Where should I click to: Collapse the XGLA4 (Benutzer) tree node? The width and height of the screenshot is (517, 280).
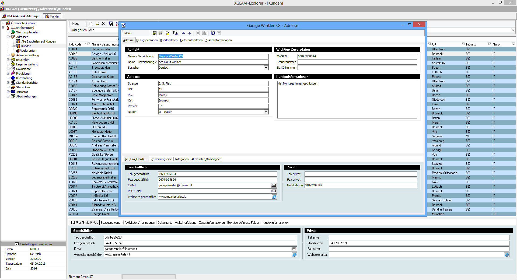point(3,28)
